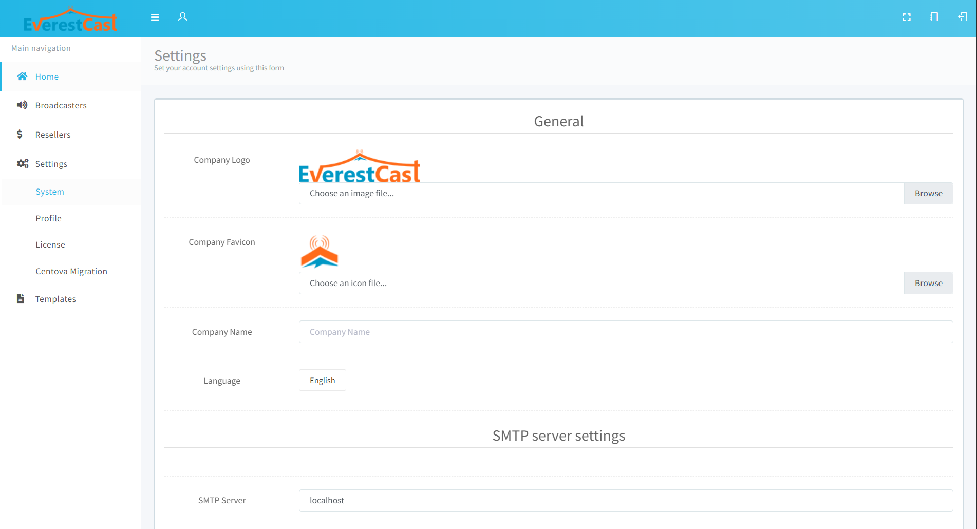Open the user account icon in header
Viewport: 977px width, 529px height.
point(182,17)
